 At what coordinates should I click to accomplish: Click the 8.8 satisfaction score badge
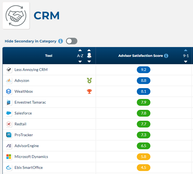[144, 80]
